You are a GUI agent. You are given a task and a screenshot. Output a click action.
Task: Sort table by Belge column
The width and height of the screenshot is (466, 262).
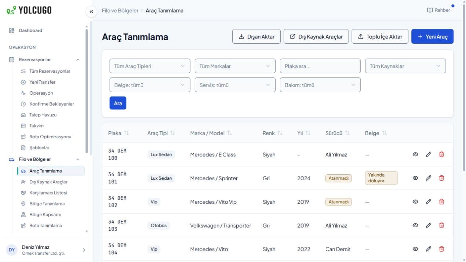click(x=376, y=133)
